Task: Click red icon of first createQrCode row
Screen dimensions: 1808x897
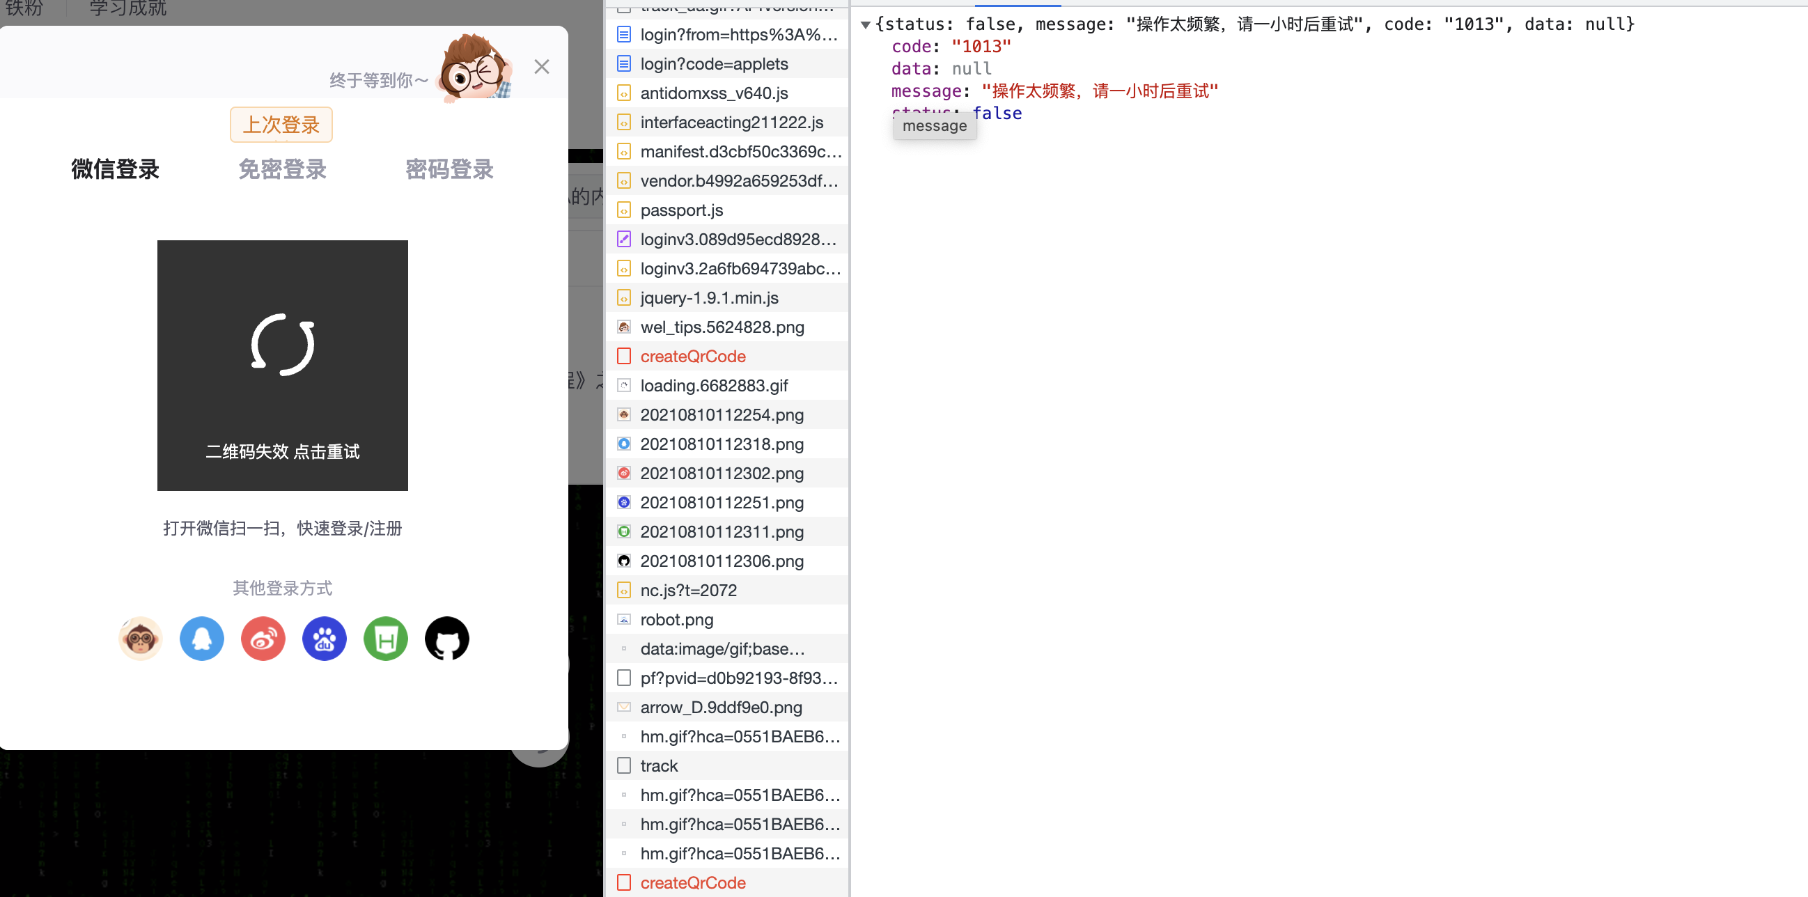Action: point(623,357)
